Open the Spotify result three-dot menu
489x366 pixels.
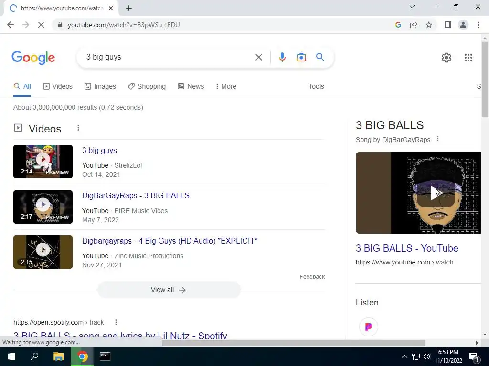point(116,322)
